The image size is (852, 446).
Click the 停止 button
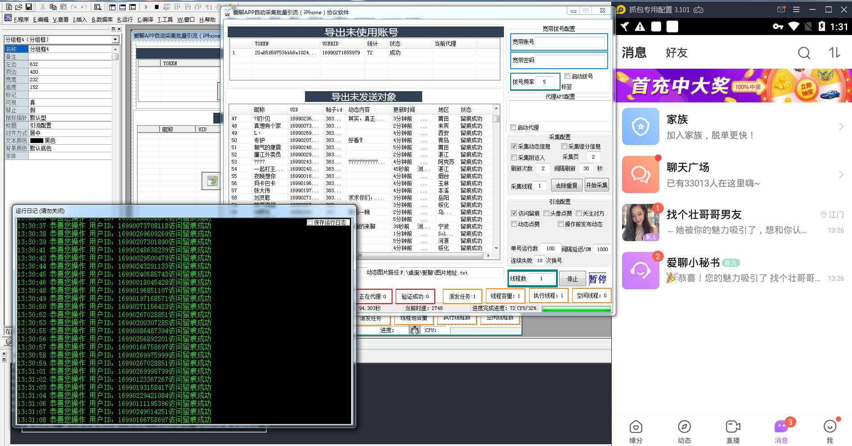click(x=572, y=279)
